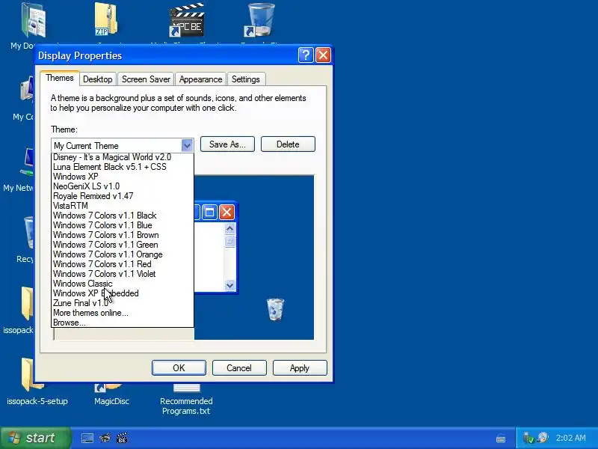Click the Recycle Bin in the theme preview
Image resolution: width=598 pixels, height=449 pixels.
coord(275,309)
